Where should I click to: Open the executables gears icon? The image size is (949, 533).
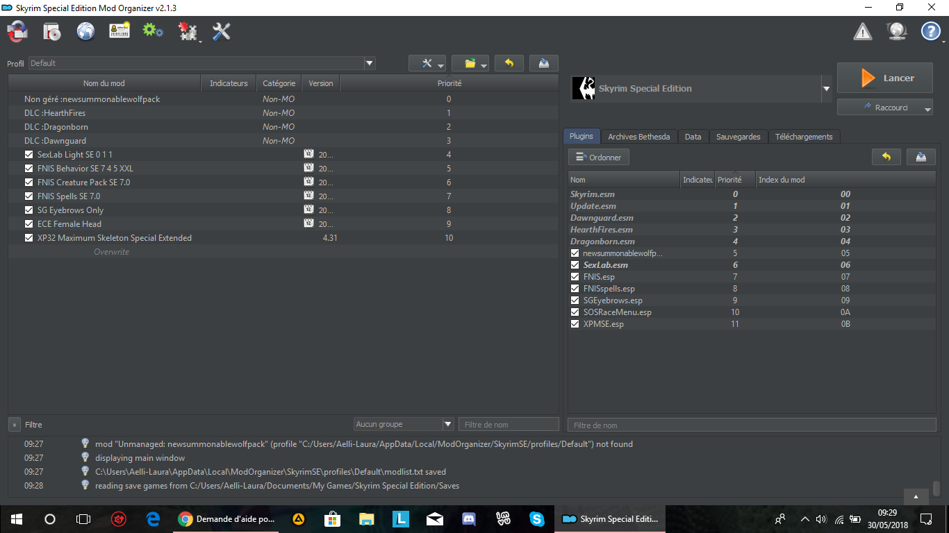click(x=153, y=31)
